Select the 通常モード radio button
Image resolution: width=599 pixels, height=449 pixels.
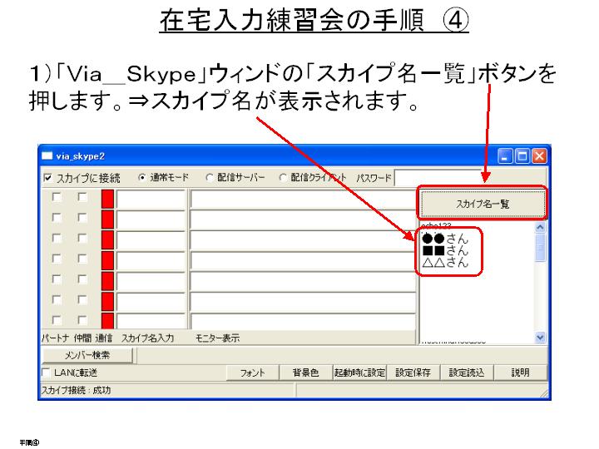coord(142,178)
